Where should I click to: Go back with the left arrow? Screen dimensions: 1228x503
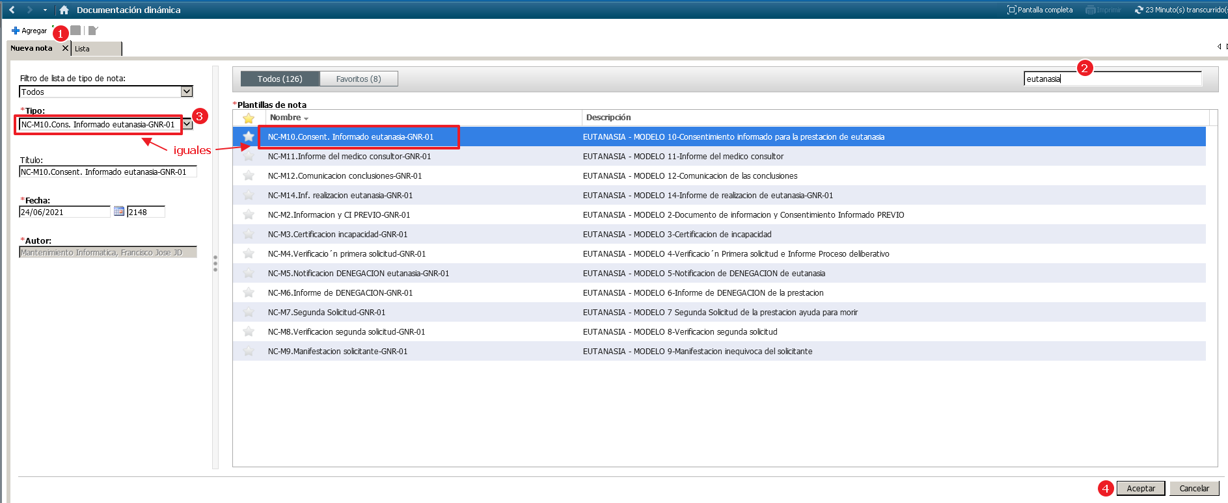(12, 10)
